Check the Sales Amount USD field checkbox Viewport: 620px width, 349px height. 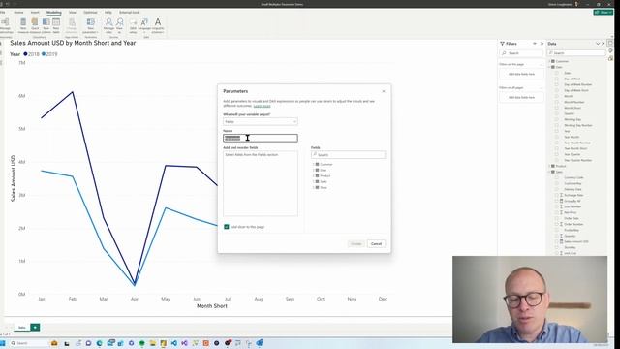[557, 241]
